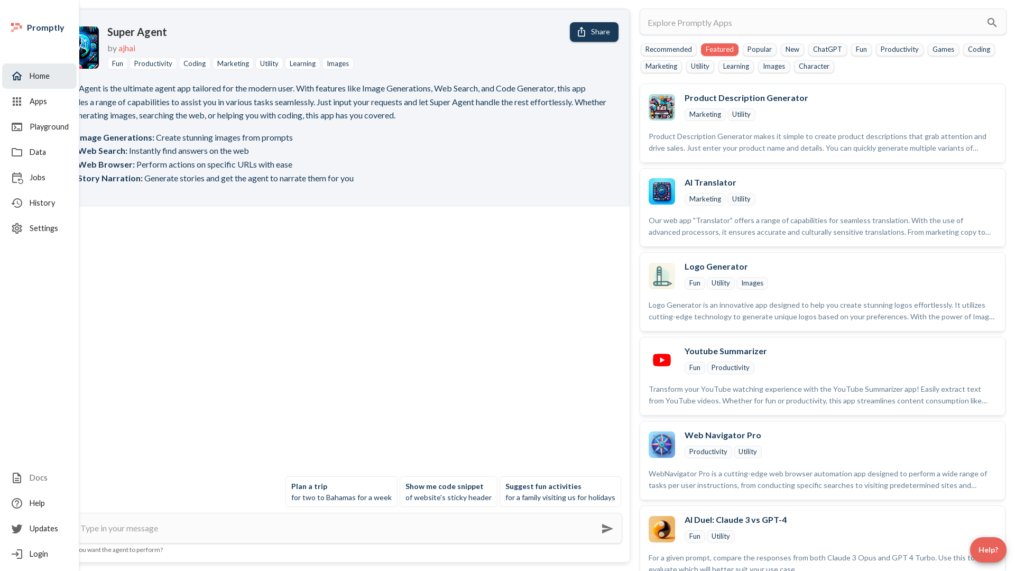Click Super Agent's Learning tag
1015x571 pixels.
click(x=302, y=63)
